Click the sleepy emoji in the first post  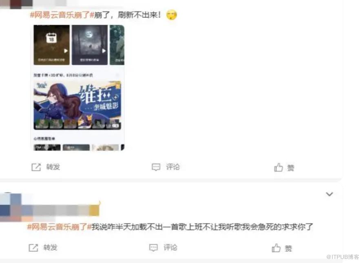(172, 15)
